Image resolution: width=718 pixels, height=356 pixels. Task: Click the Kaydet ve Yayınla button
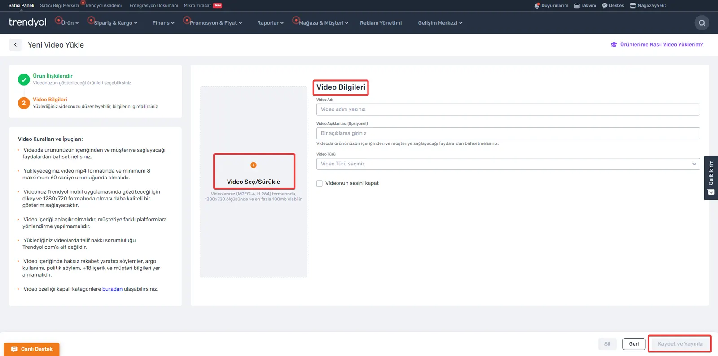pos(680,344)
